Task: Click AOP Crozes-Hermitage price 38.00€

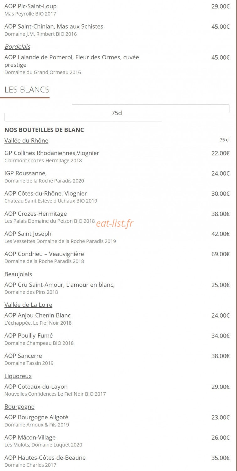Action: pyautogui.click(x=220, y=214)
